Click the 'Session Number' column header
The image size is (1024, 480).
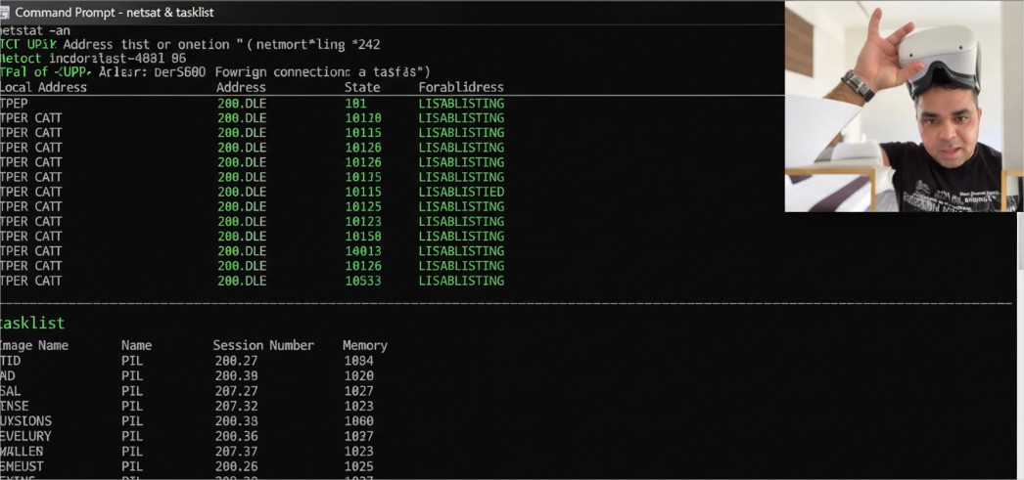(x=263, y=345)
